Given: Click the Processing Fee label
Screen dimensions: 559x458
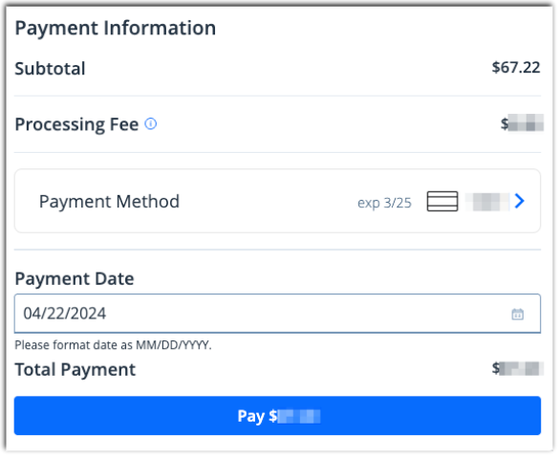Looking at the screenshot, I should click(x=76, y=124).
